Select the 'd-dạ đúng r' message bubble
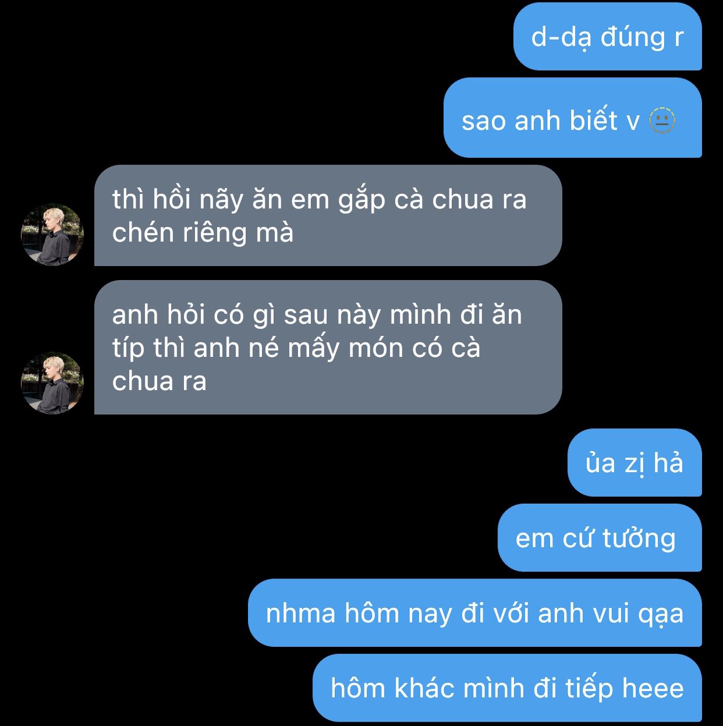723x726 pixels. coord(608,36)
